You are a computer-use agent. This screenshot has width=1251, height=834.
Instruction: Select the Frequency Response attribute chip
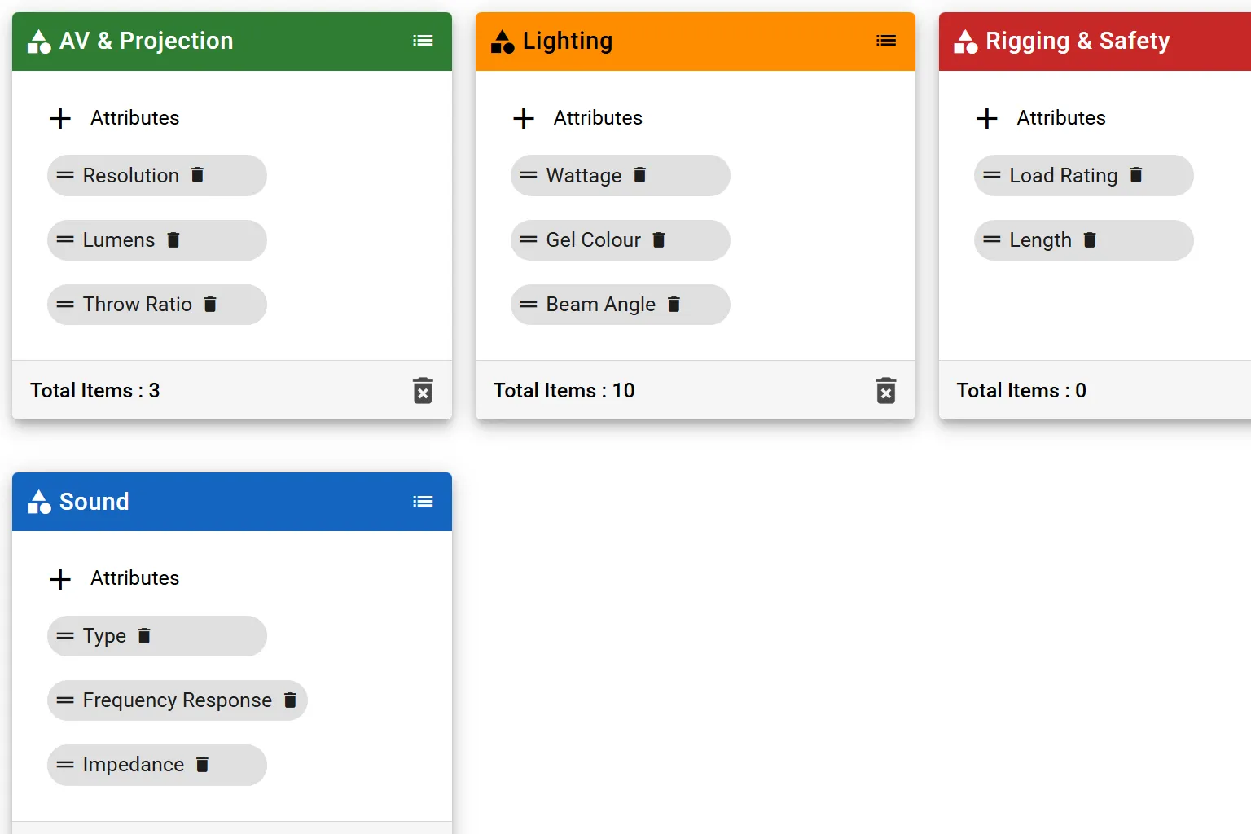(176, 700)
